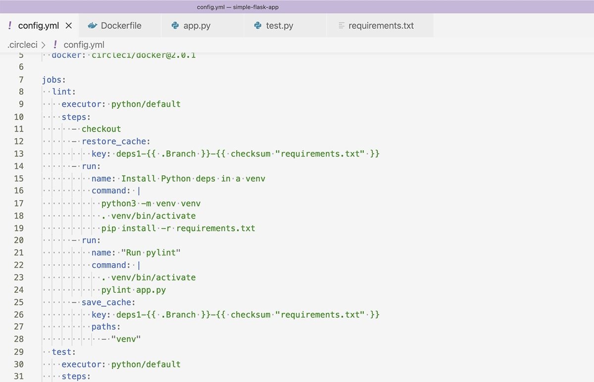Select line number 20 in the gutter
Viewport: 594px width, 382px height.
click(x=18, y=240)
